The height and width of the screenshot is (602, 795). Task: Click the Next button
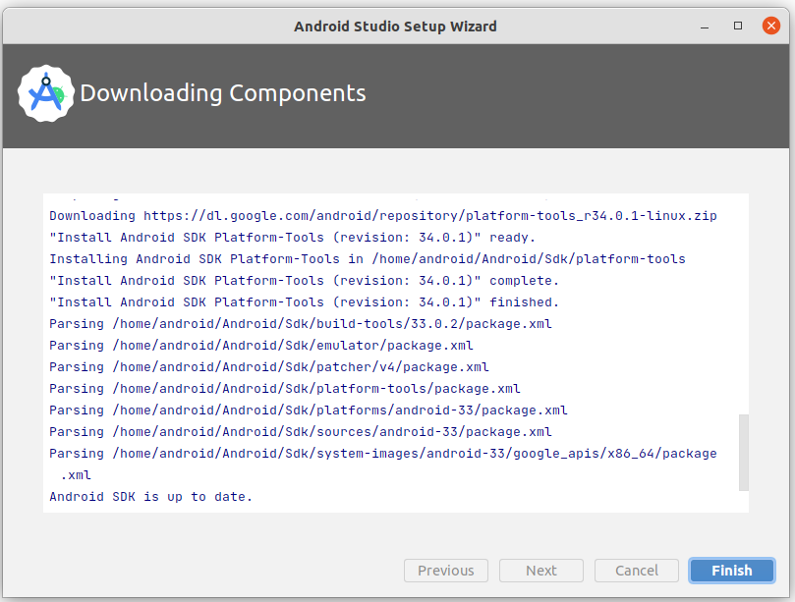coord(541,571)
